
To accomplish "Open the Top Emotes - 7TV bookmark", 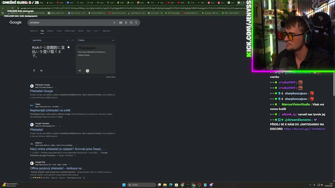I will [x=156, y=13].
